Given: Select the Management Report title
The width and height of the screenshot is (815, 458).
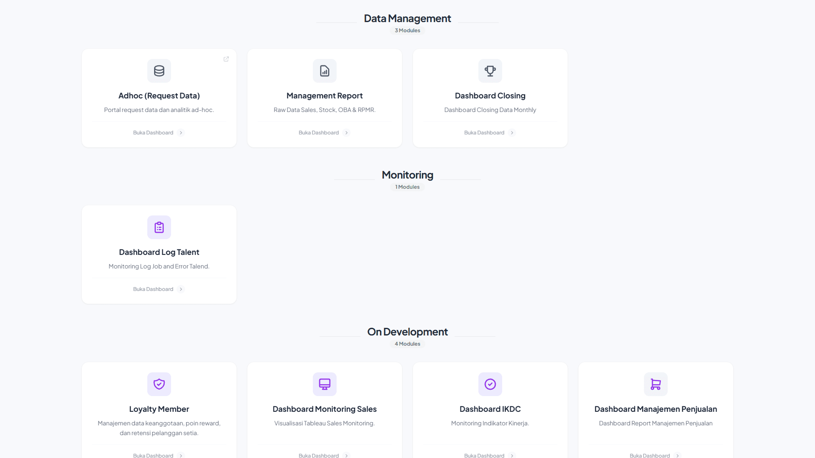Looking at the screenshot, I should 325,96.
